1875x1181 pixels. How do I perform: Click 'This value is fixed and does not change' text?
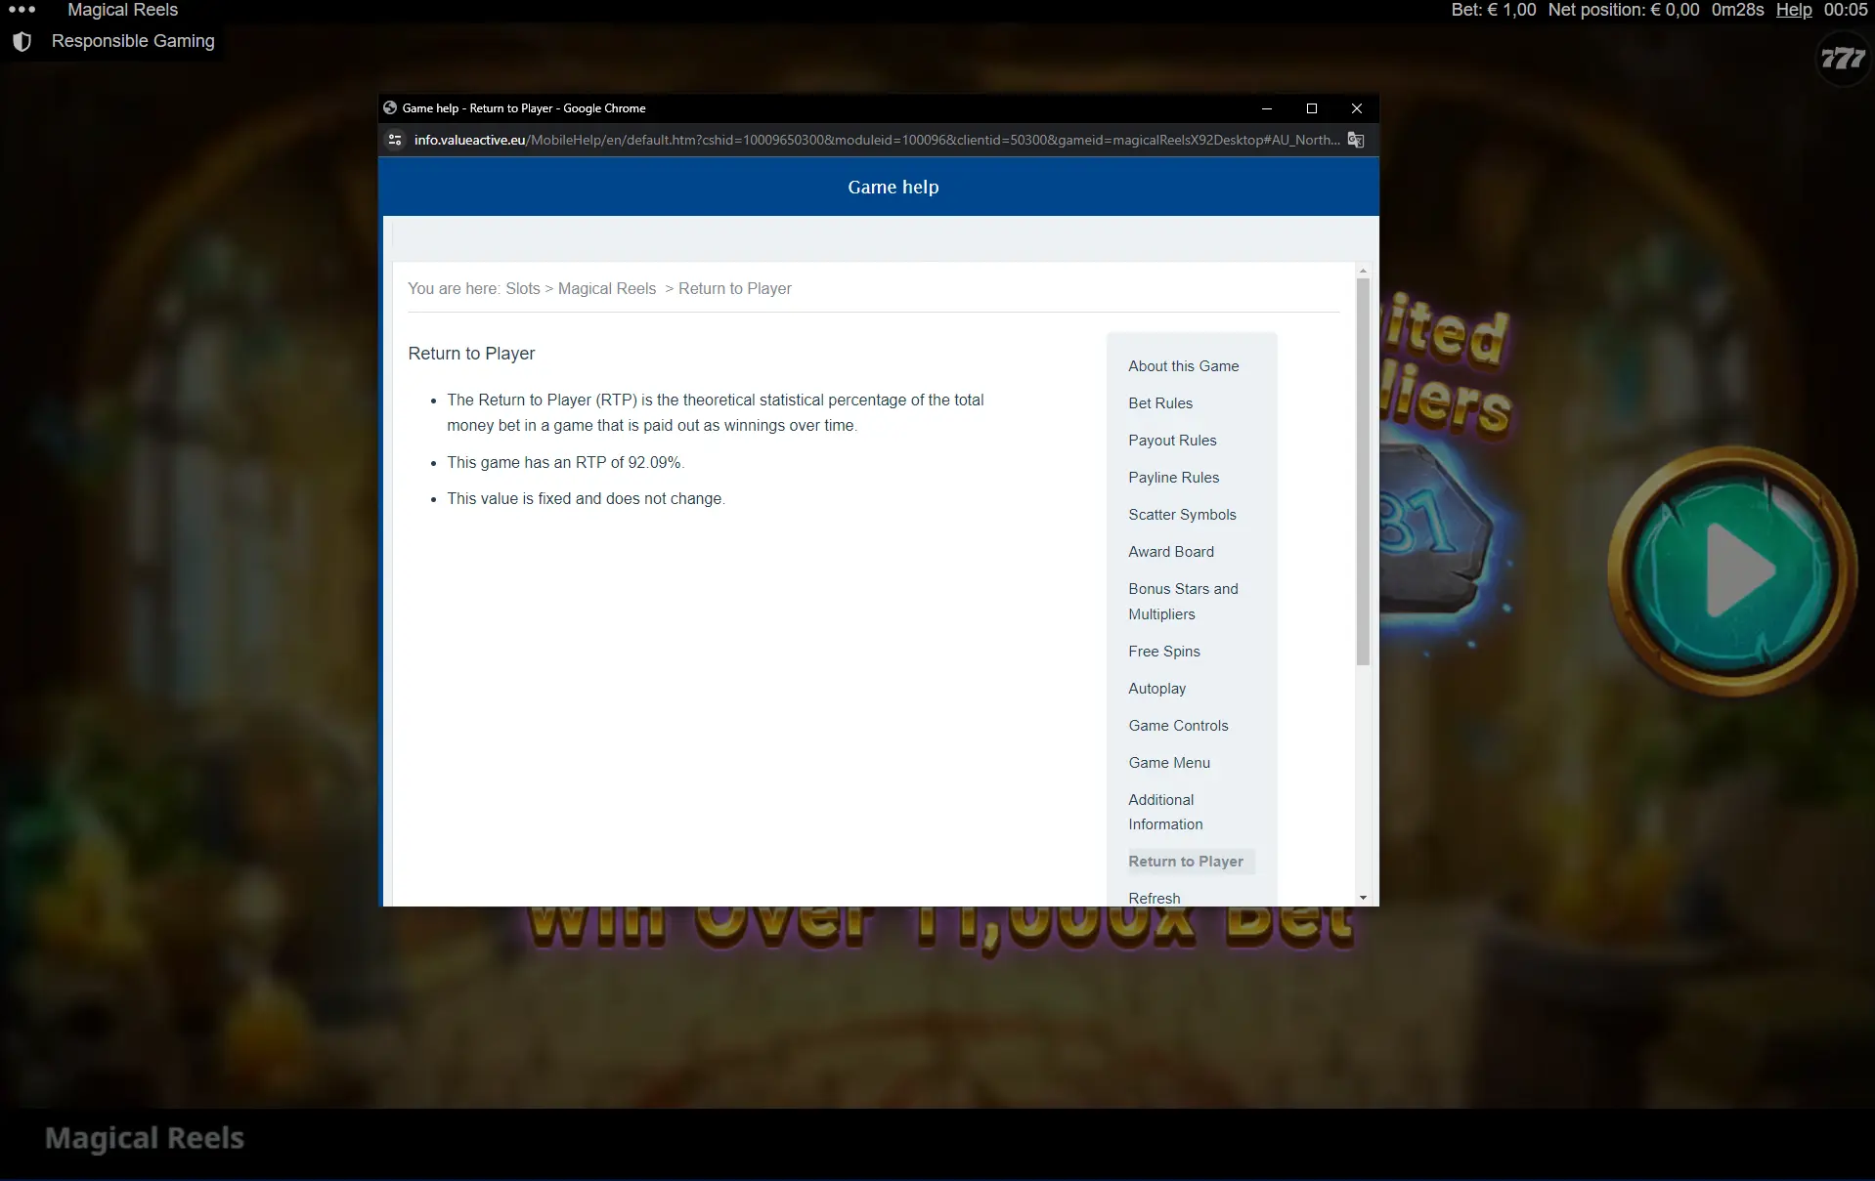click(586, 499)
